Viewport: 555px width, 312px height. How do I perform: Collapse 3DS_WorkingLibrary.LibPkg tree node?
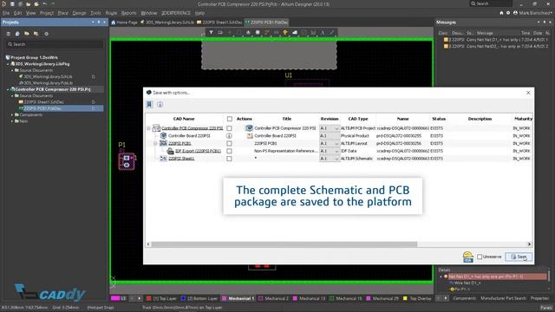pyautogui.click(x=8, y=64)
